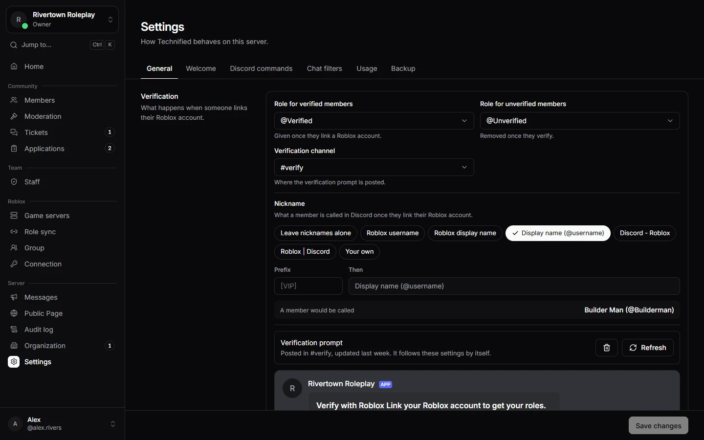Screen dimensions: 704x440
Task: Switch to the General tab
Action: coord(159,68)
